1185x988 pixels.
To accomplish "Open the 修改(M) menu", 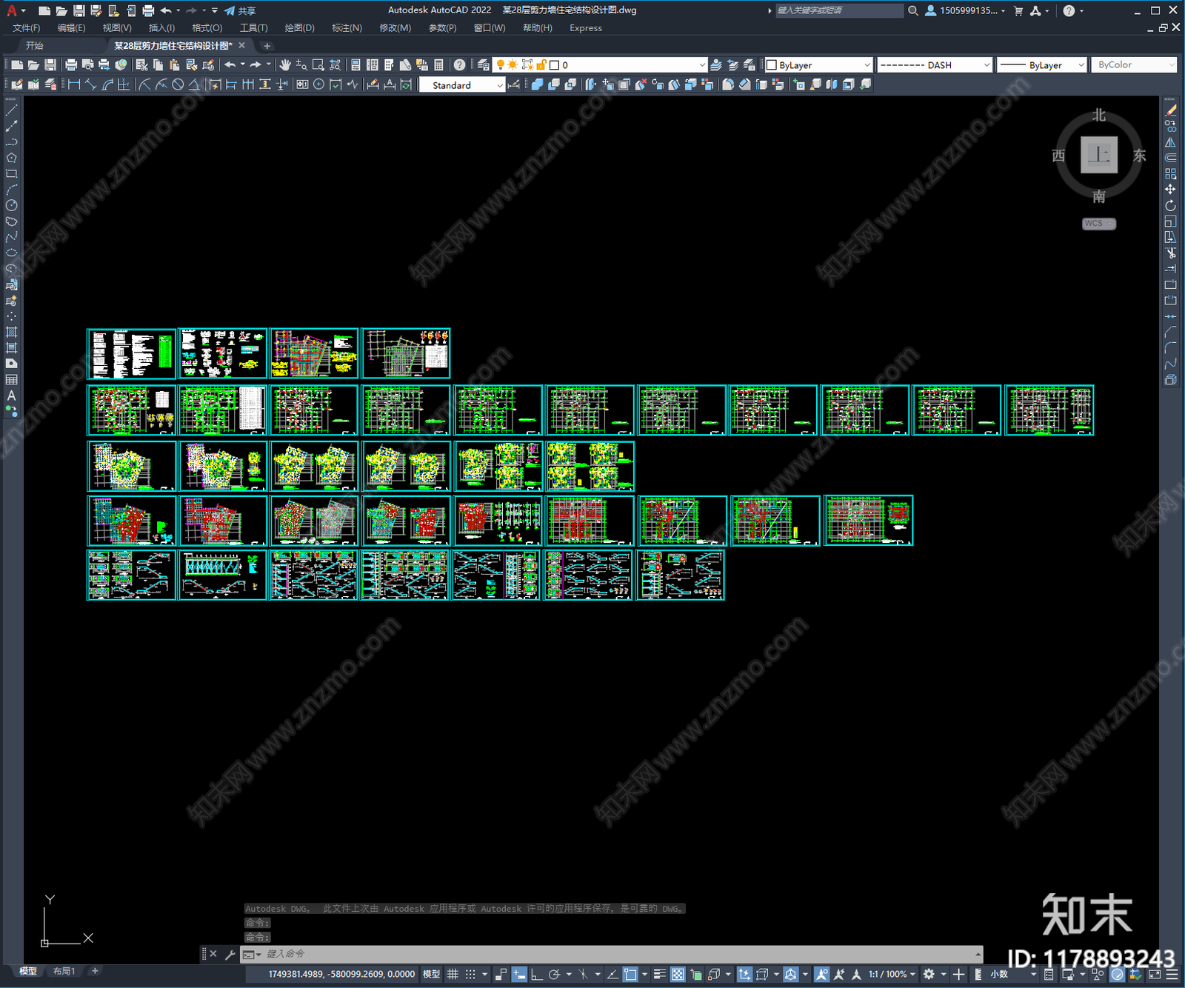I will pyautogui.click(x=395, y=28).
